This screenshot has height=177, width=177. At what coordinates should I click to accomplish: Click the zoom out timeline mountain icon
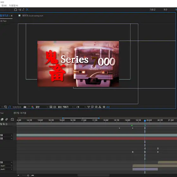click(18, 175)
